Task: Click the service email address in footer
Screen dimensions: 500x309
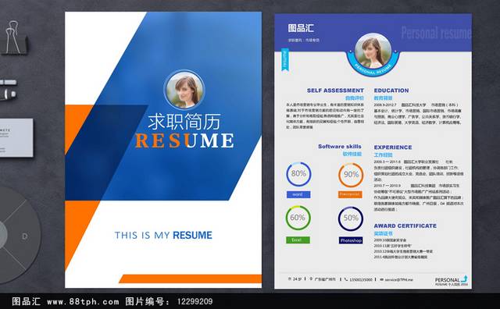Action: [x=398, y=279]
